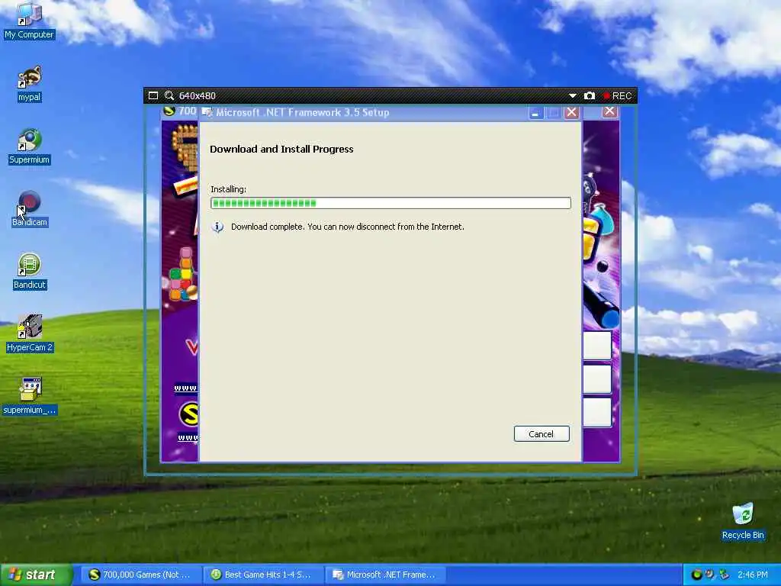Switch to Best Game Hits taskbar item
The width and height of the screenshot is (781, 586).
click(262, 575)
